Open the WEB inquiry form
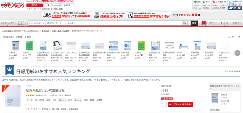Screen dimensions: 243x113 (x=197, y=5)
